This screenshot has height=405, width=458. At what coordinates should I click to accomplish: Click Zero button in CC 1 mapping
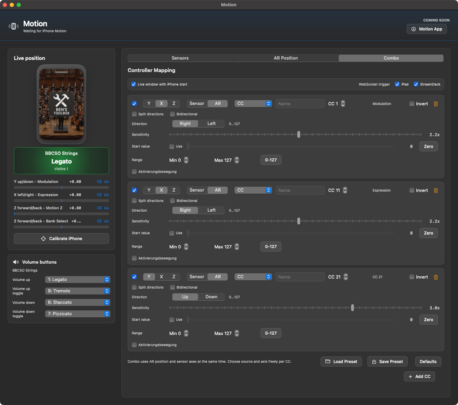point(429,147)
